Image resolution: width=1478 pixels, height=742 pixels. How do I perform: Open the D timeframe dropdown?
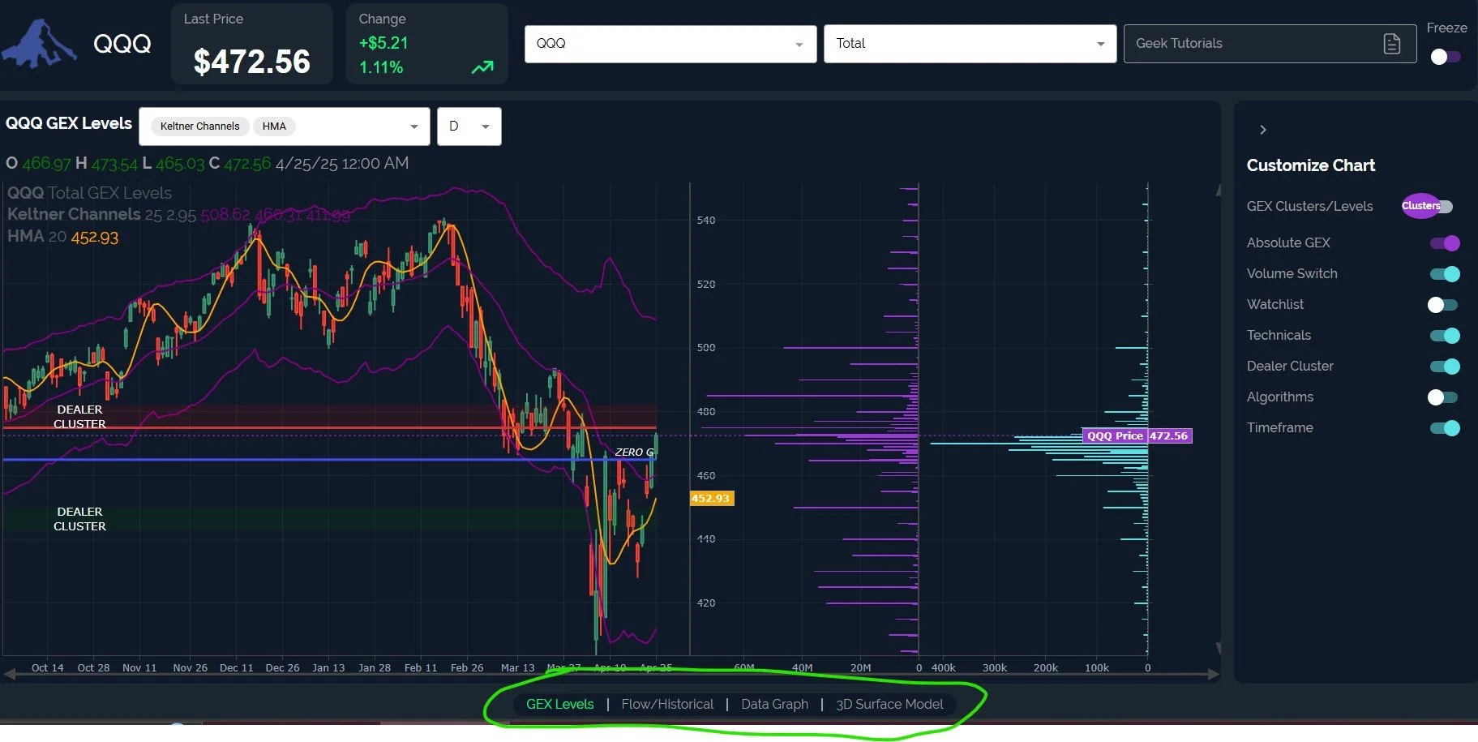pyautogui.click(x=469, y=127)
